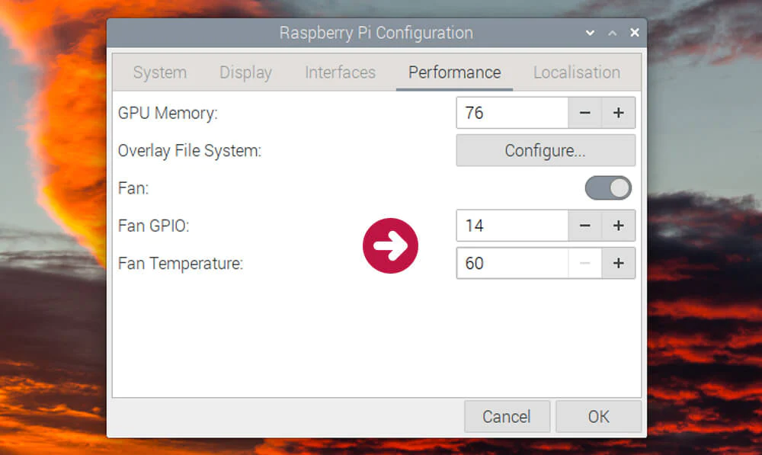
Task: Click the Fan GPIO number field
Action: point(512,226)
